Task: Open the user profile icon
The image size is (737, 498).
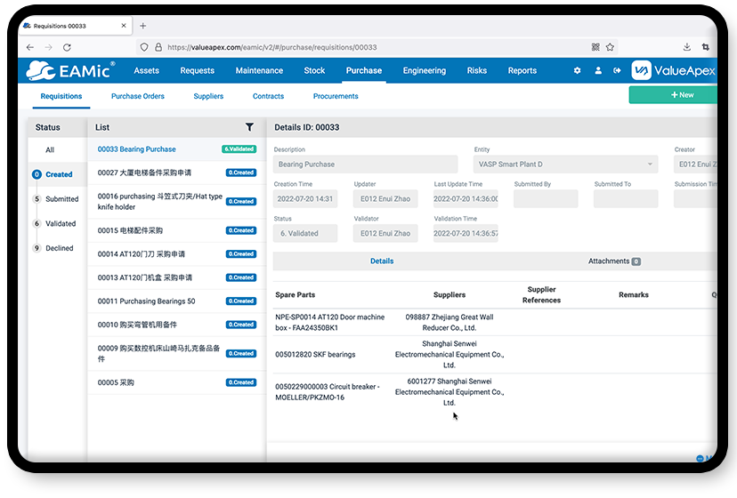Action: pos(598,71)
